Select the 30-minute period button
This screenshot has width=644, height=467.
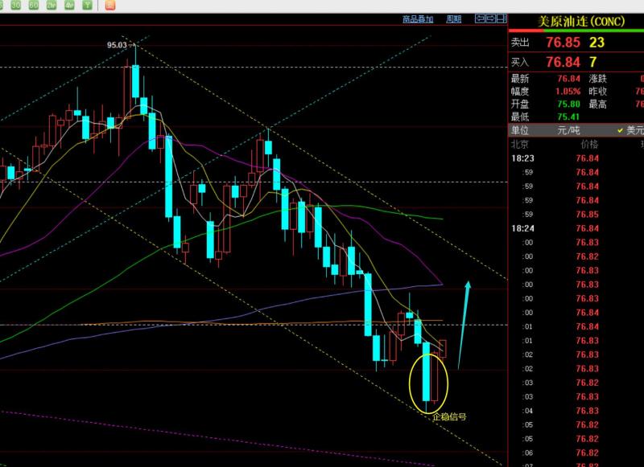tap(16, 5)
